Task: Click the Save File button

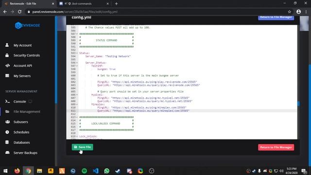Action: pyautogui.click(x=82, y=147)
